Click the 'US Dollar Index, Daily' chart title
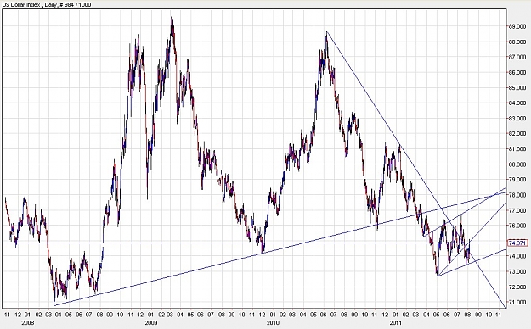The image size is (531, 329). pos(47,4)
